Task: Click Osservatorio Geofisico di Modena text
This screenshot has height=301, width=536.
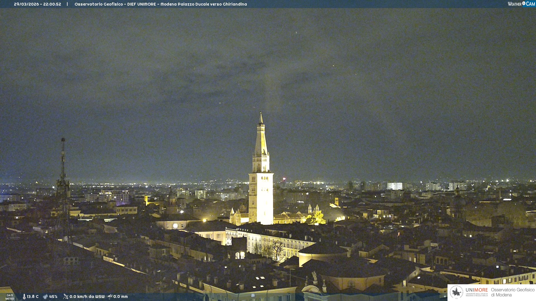Action: tap(513, 292)
